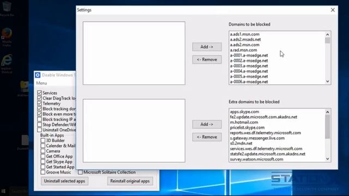Select a.ads1.msn.com in the list

(245, 34)
